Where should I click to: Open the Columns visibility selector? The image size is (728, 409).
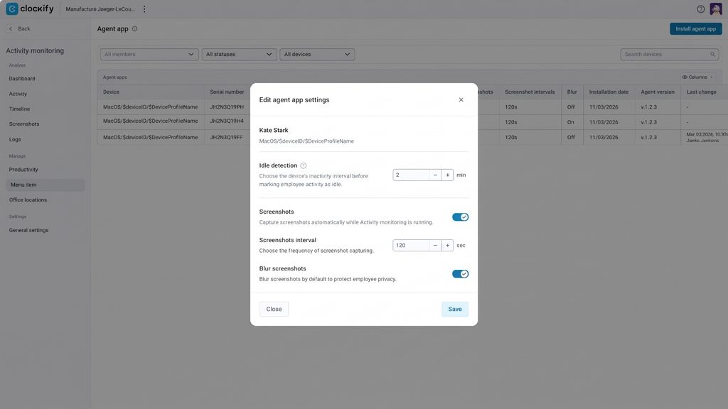(697, 77)
